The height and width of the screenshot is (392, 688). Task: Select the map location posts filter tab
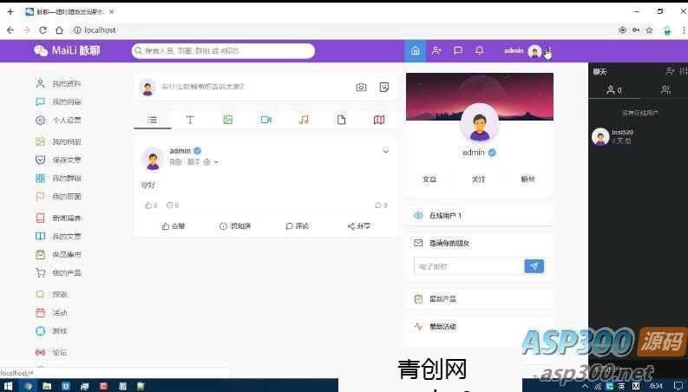pyautogui.click(x=379, y=120)
